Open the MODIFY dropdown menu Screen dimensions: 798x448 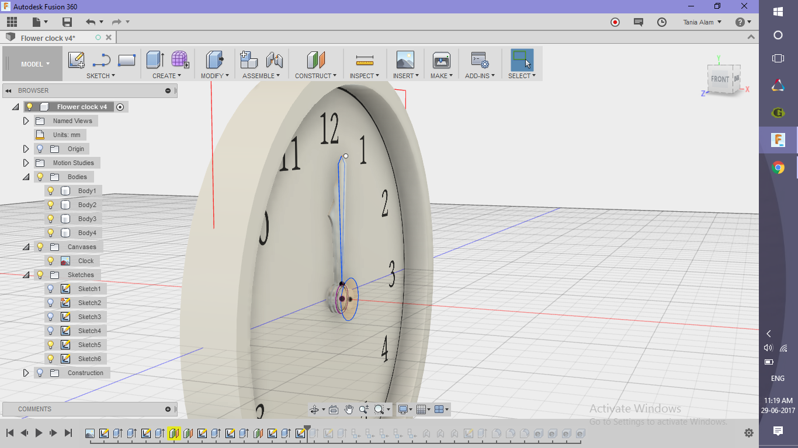tap(215, 76)
